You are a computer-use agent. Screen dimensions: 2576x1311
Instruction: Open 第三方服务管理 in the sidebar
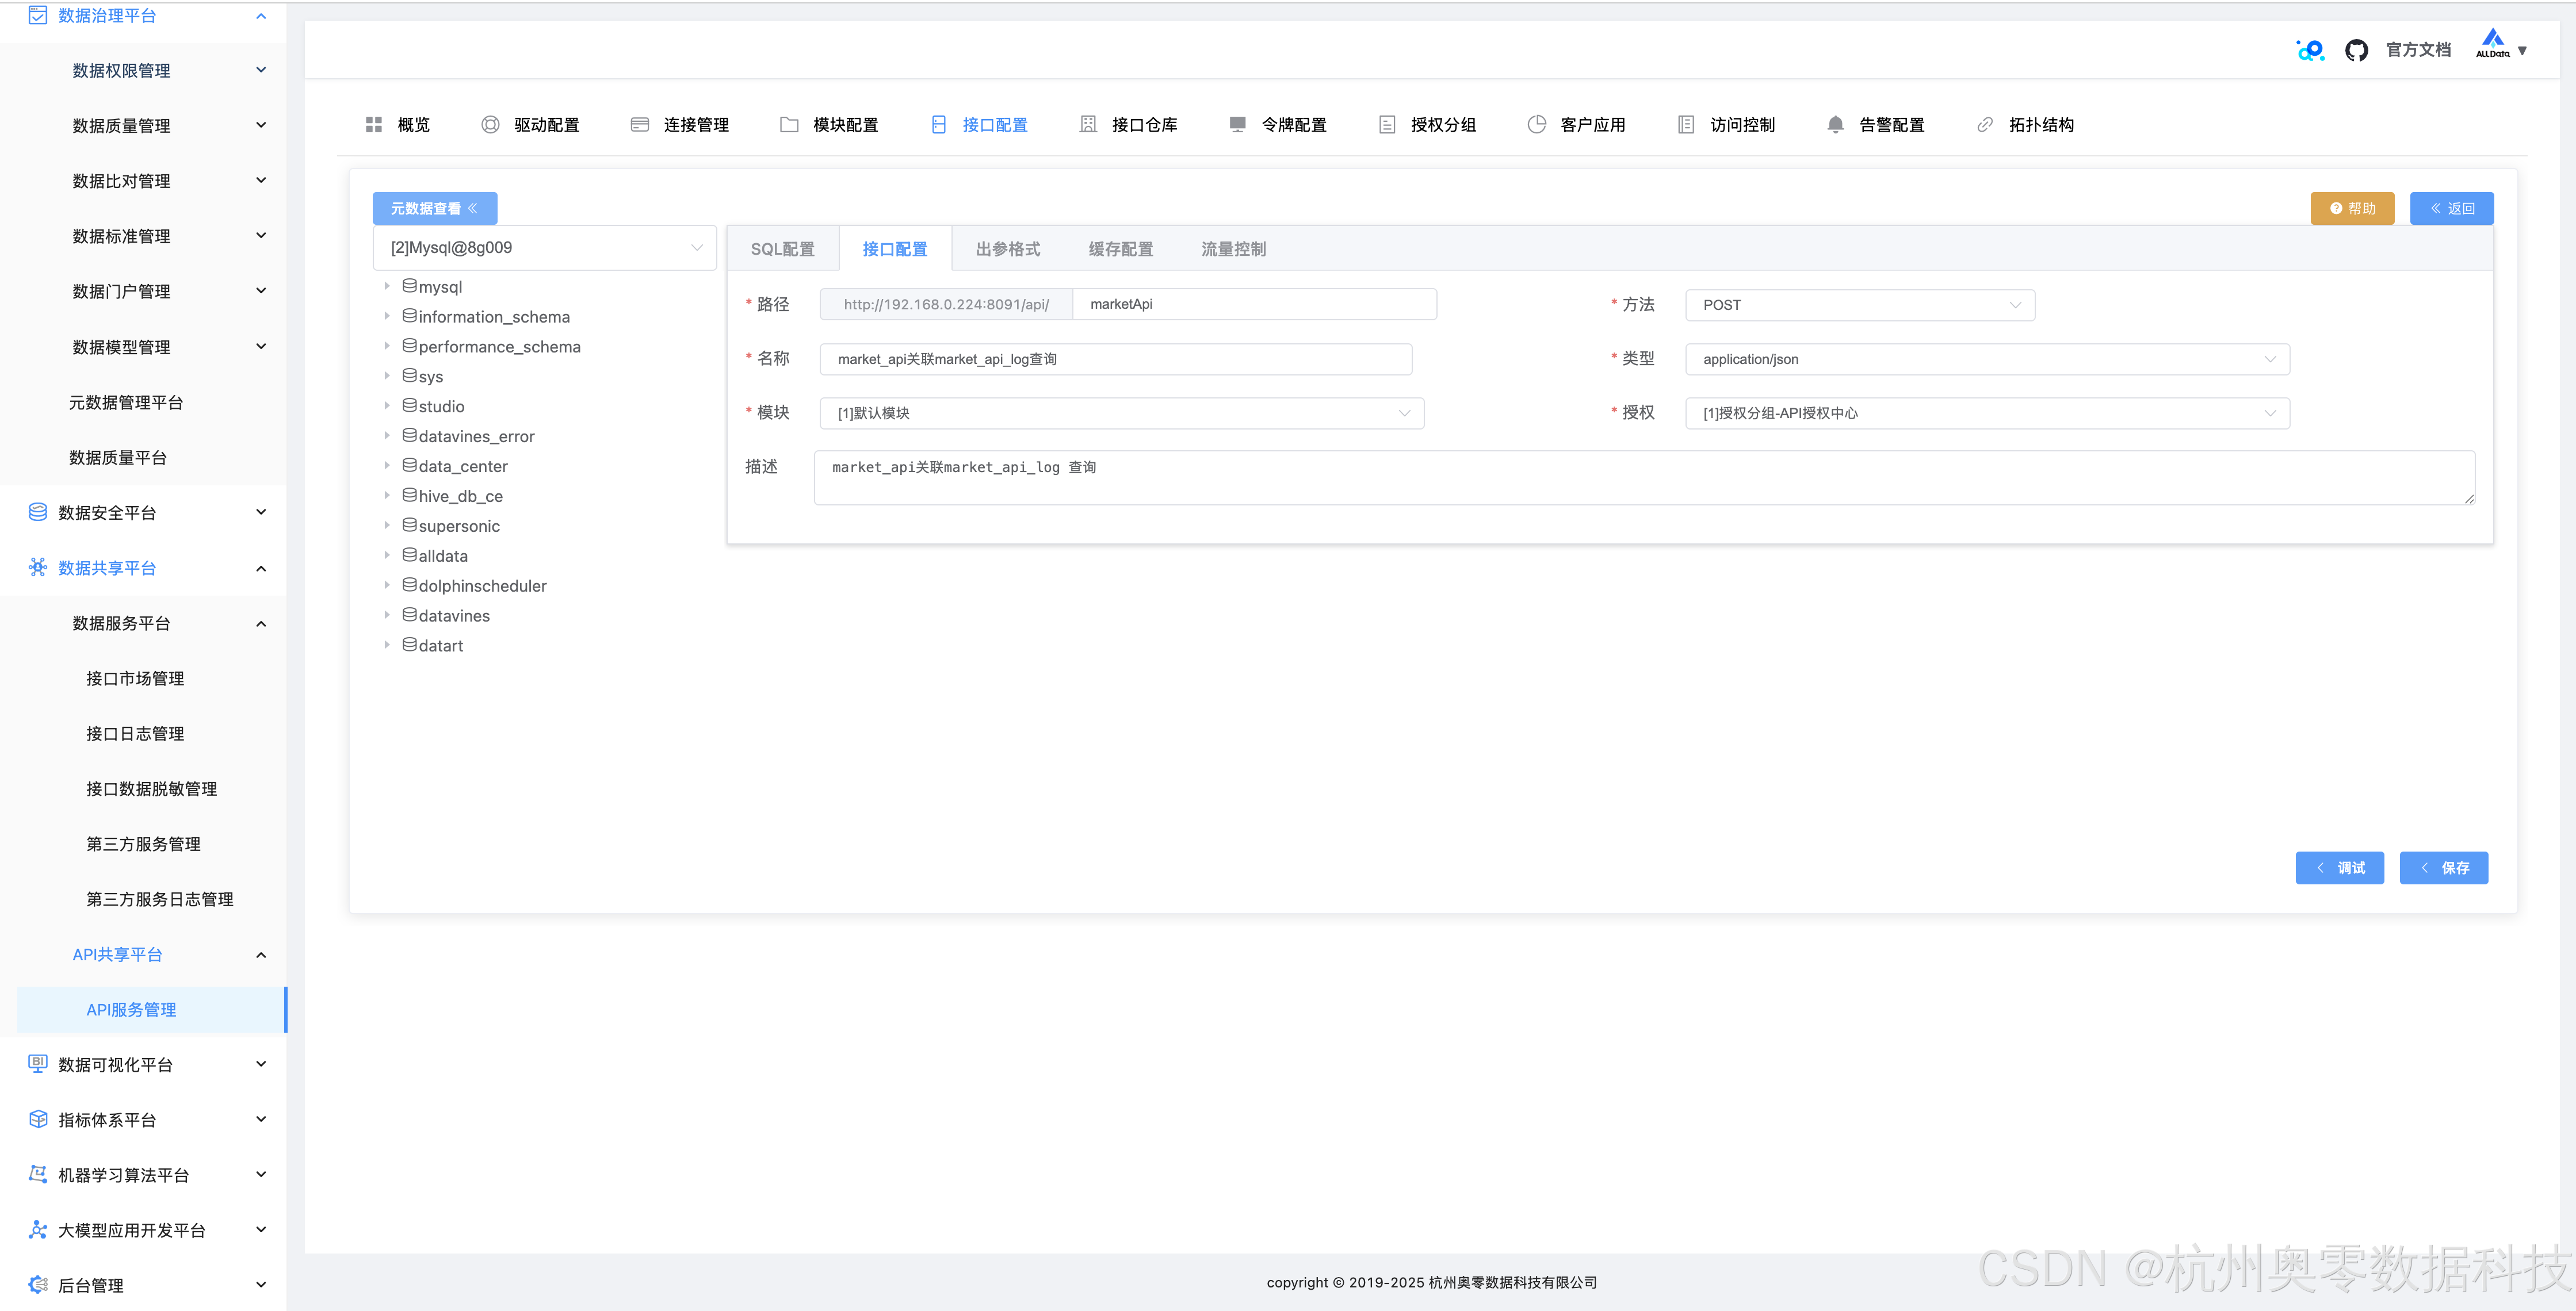pos(143,844)
